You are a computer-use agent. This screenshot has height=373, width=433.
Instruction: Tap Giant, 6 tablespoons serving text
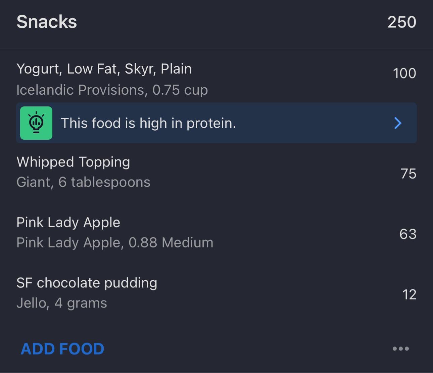83,182
